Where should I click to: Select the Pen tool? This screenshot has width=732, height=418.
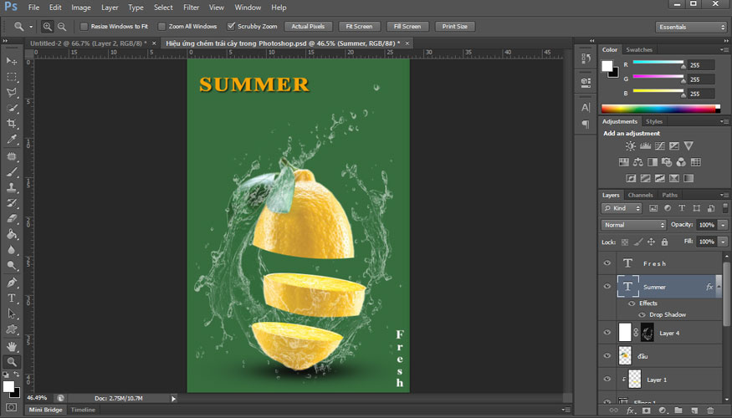point(11,283)
